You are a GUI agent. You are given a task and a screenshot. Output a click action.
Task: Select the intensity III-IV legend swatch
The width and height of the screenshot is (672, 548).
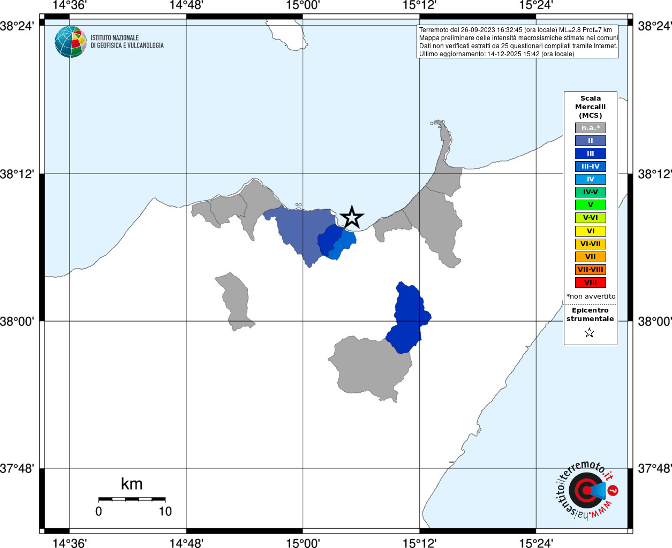[591, 166]
